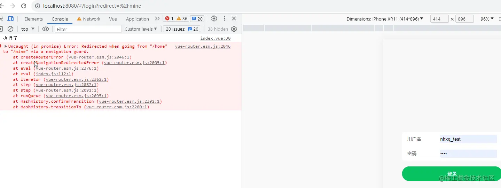Open the Custom levels dropdown
Viewport: 501px width, 188px height.
141,29
